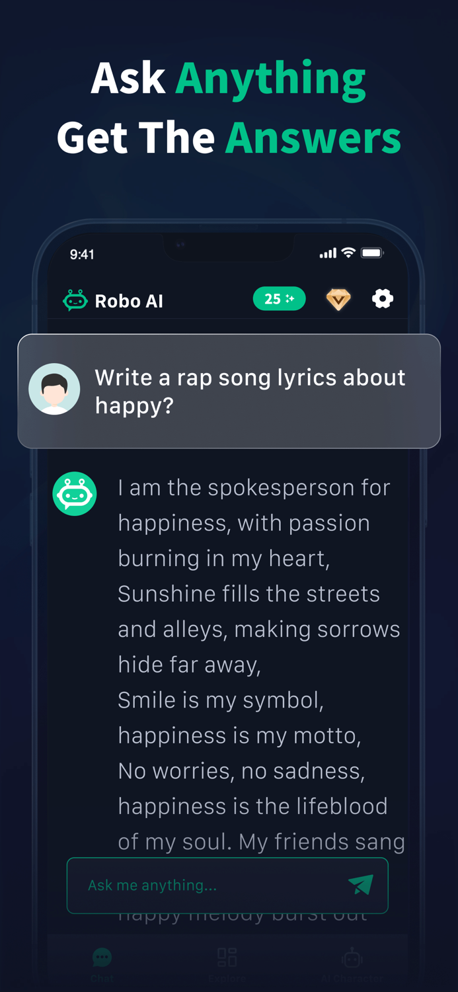The height and width of the screenshot is (992, 458).
Task: Tap the green robot avatar beside the lyrics
Action: point(75,494)
